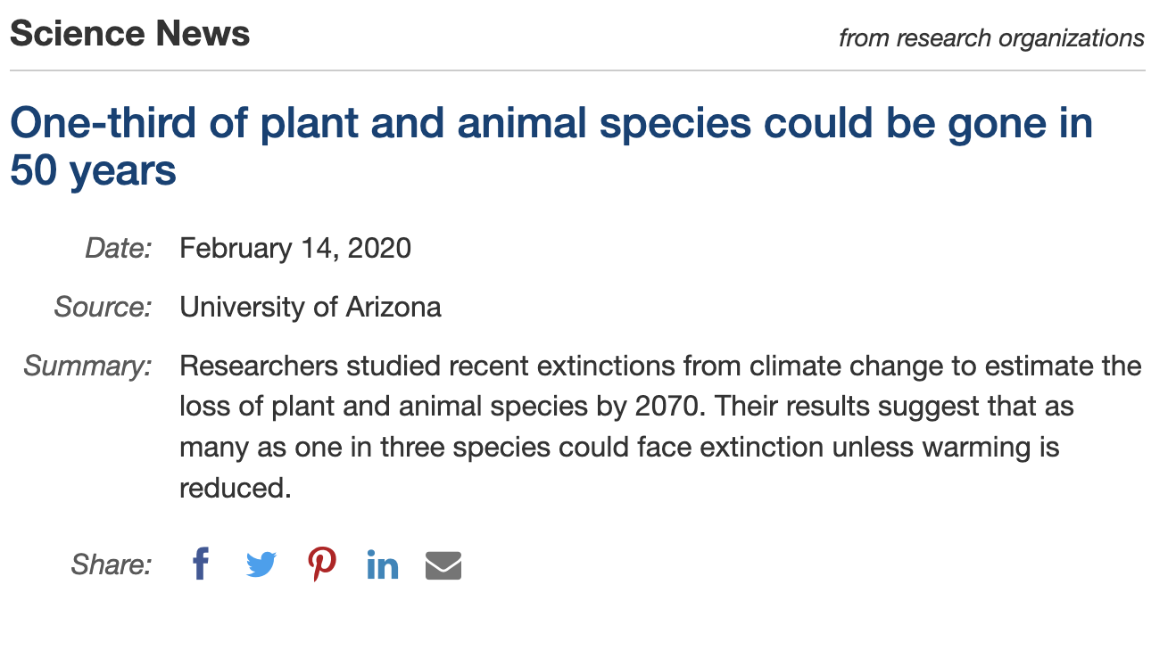Pin the article using Pinterest icon
This screenshot has height=667, width=1176.
pyautogui.click(x=322, y=564)
